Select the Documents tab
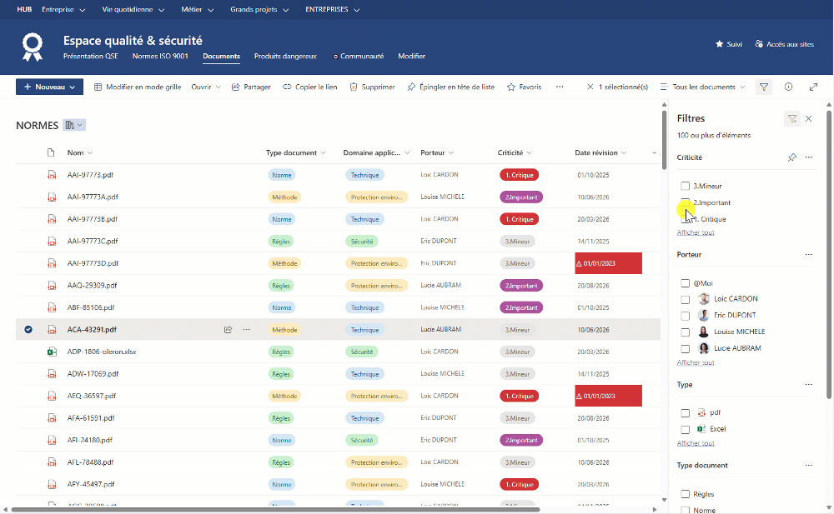This screenshot has width=834, height=514. click(x=221, y=56)
